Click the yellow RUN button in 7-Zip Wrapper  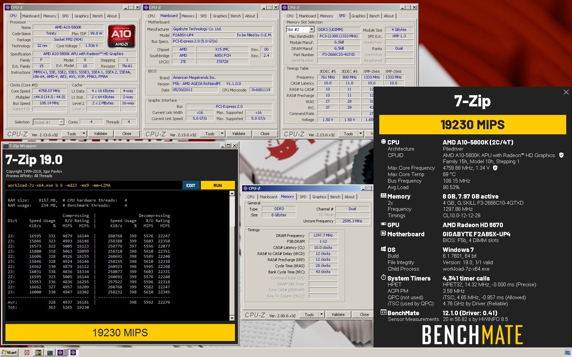point(218,185)
